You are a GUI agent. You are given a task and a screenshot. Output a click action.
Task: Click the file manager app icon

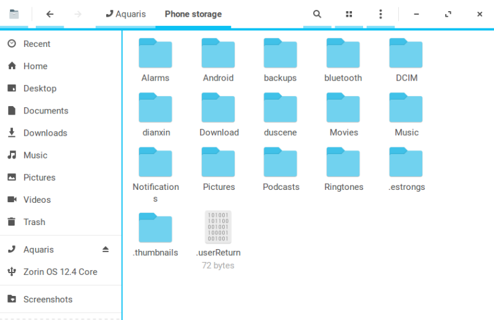tap(14, 14)
